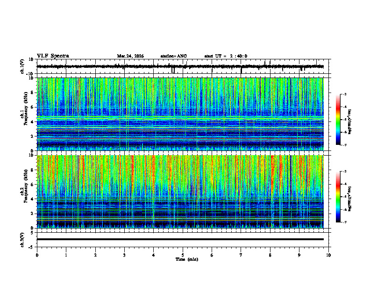The width and height of the screenshot is (370, 286).
Task: Click the ch.1 color bar "log(PSD)" units label
Action: tap(350, 122)
